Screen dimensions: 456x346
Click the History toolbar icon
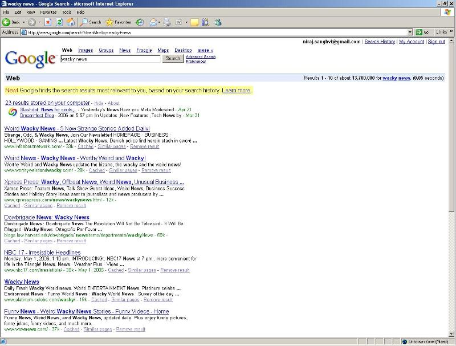(x=140, y=22)
